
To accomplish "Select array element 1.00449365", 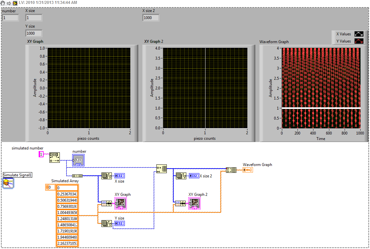I will [x=67, y=212].
